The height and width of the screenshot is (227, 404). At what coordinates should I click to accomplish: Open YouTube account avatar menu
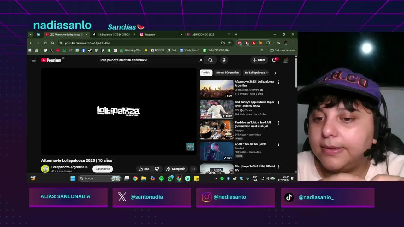[x=286, y=60]
